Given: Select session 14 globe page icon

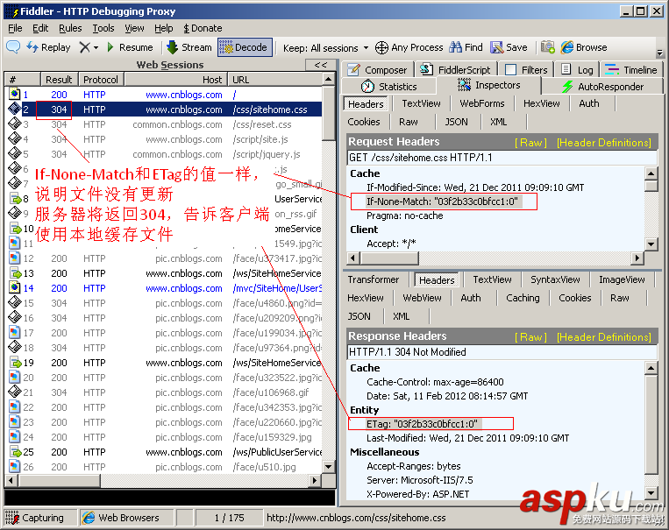Looking at the screenshot, I should click(15, 288).
